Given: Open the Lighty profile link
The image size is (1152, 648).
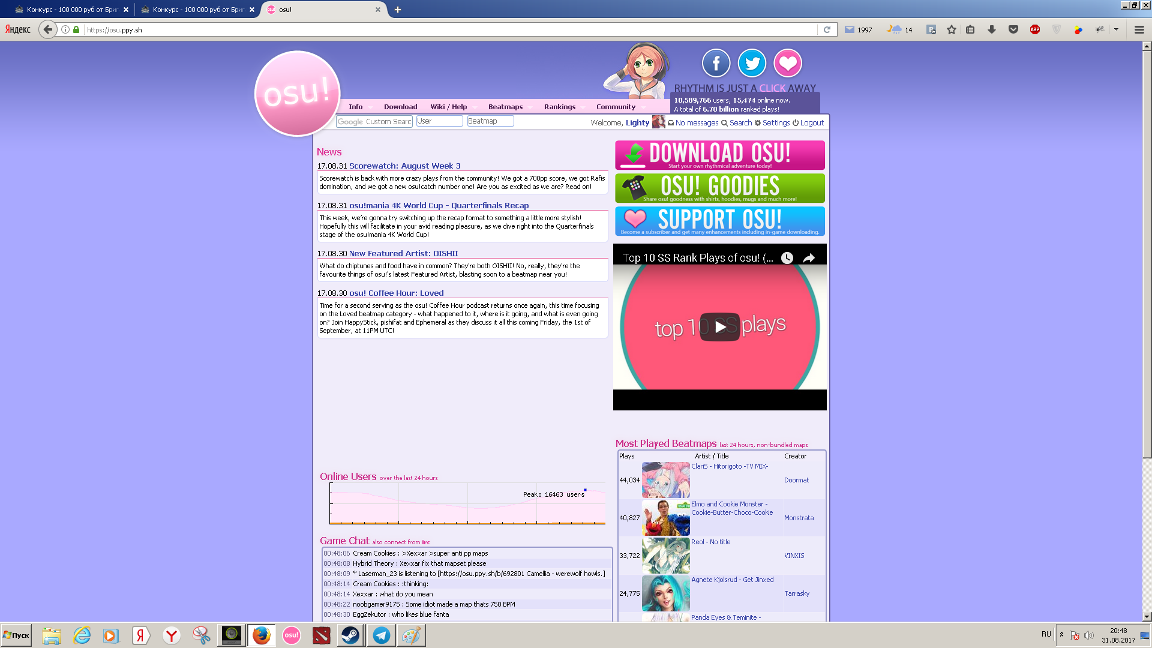Looking at the screenshot, I should click(637, 123).
